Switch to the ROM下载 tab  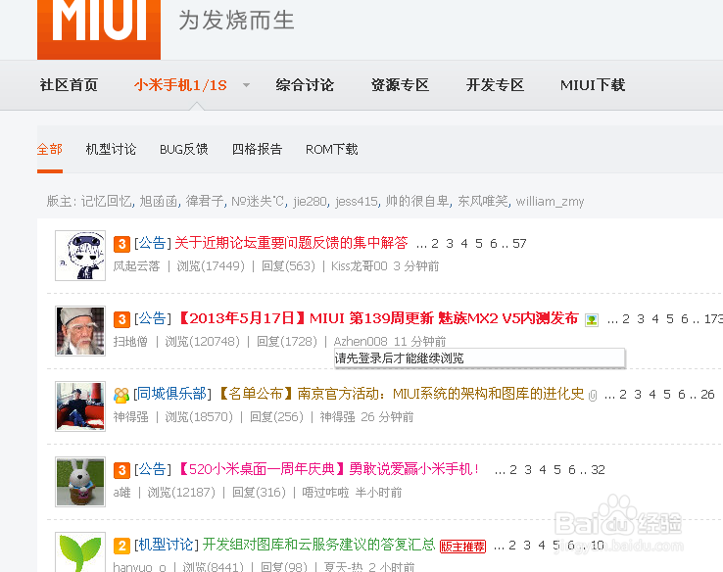(331, 149)
